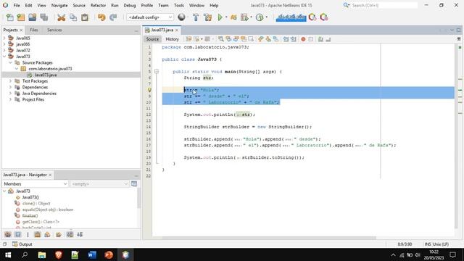Open Microsoft Word from the taskbar
The width and height of the screenshot is (464, 261).
click(x=92, y=254)
